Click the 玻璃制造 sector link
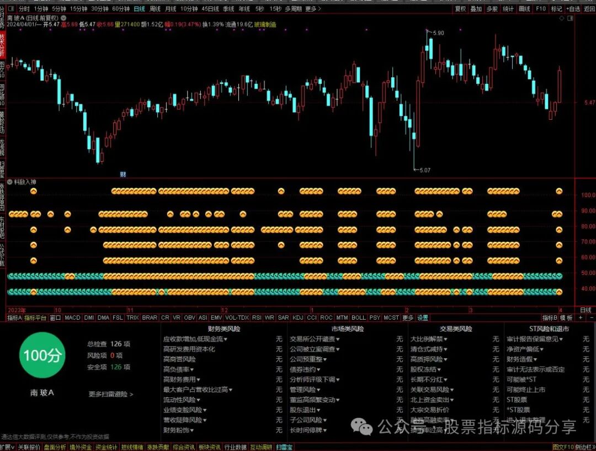Viewport: 596px width, 451px height. 265,24
